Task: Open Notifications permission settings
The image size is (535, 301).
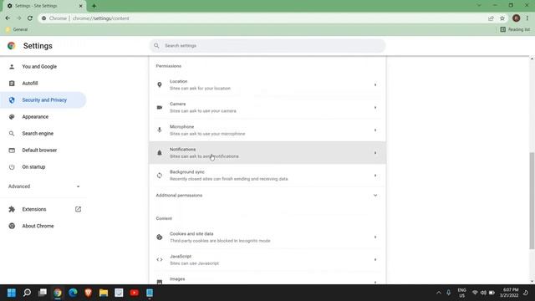Action: [x=267, y=152]
